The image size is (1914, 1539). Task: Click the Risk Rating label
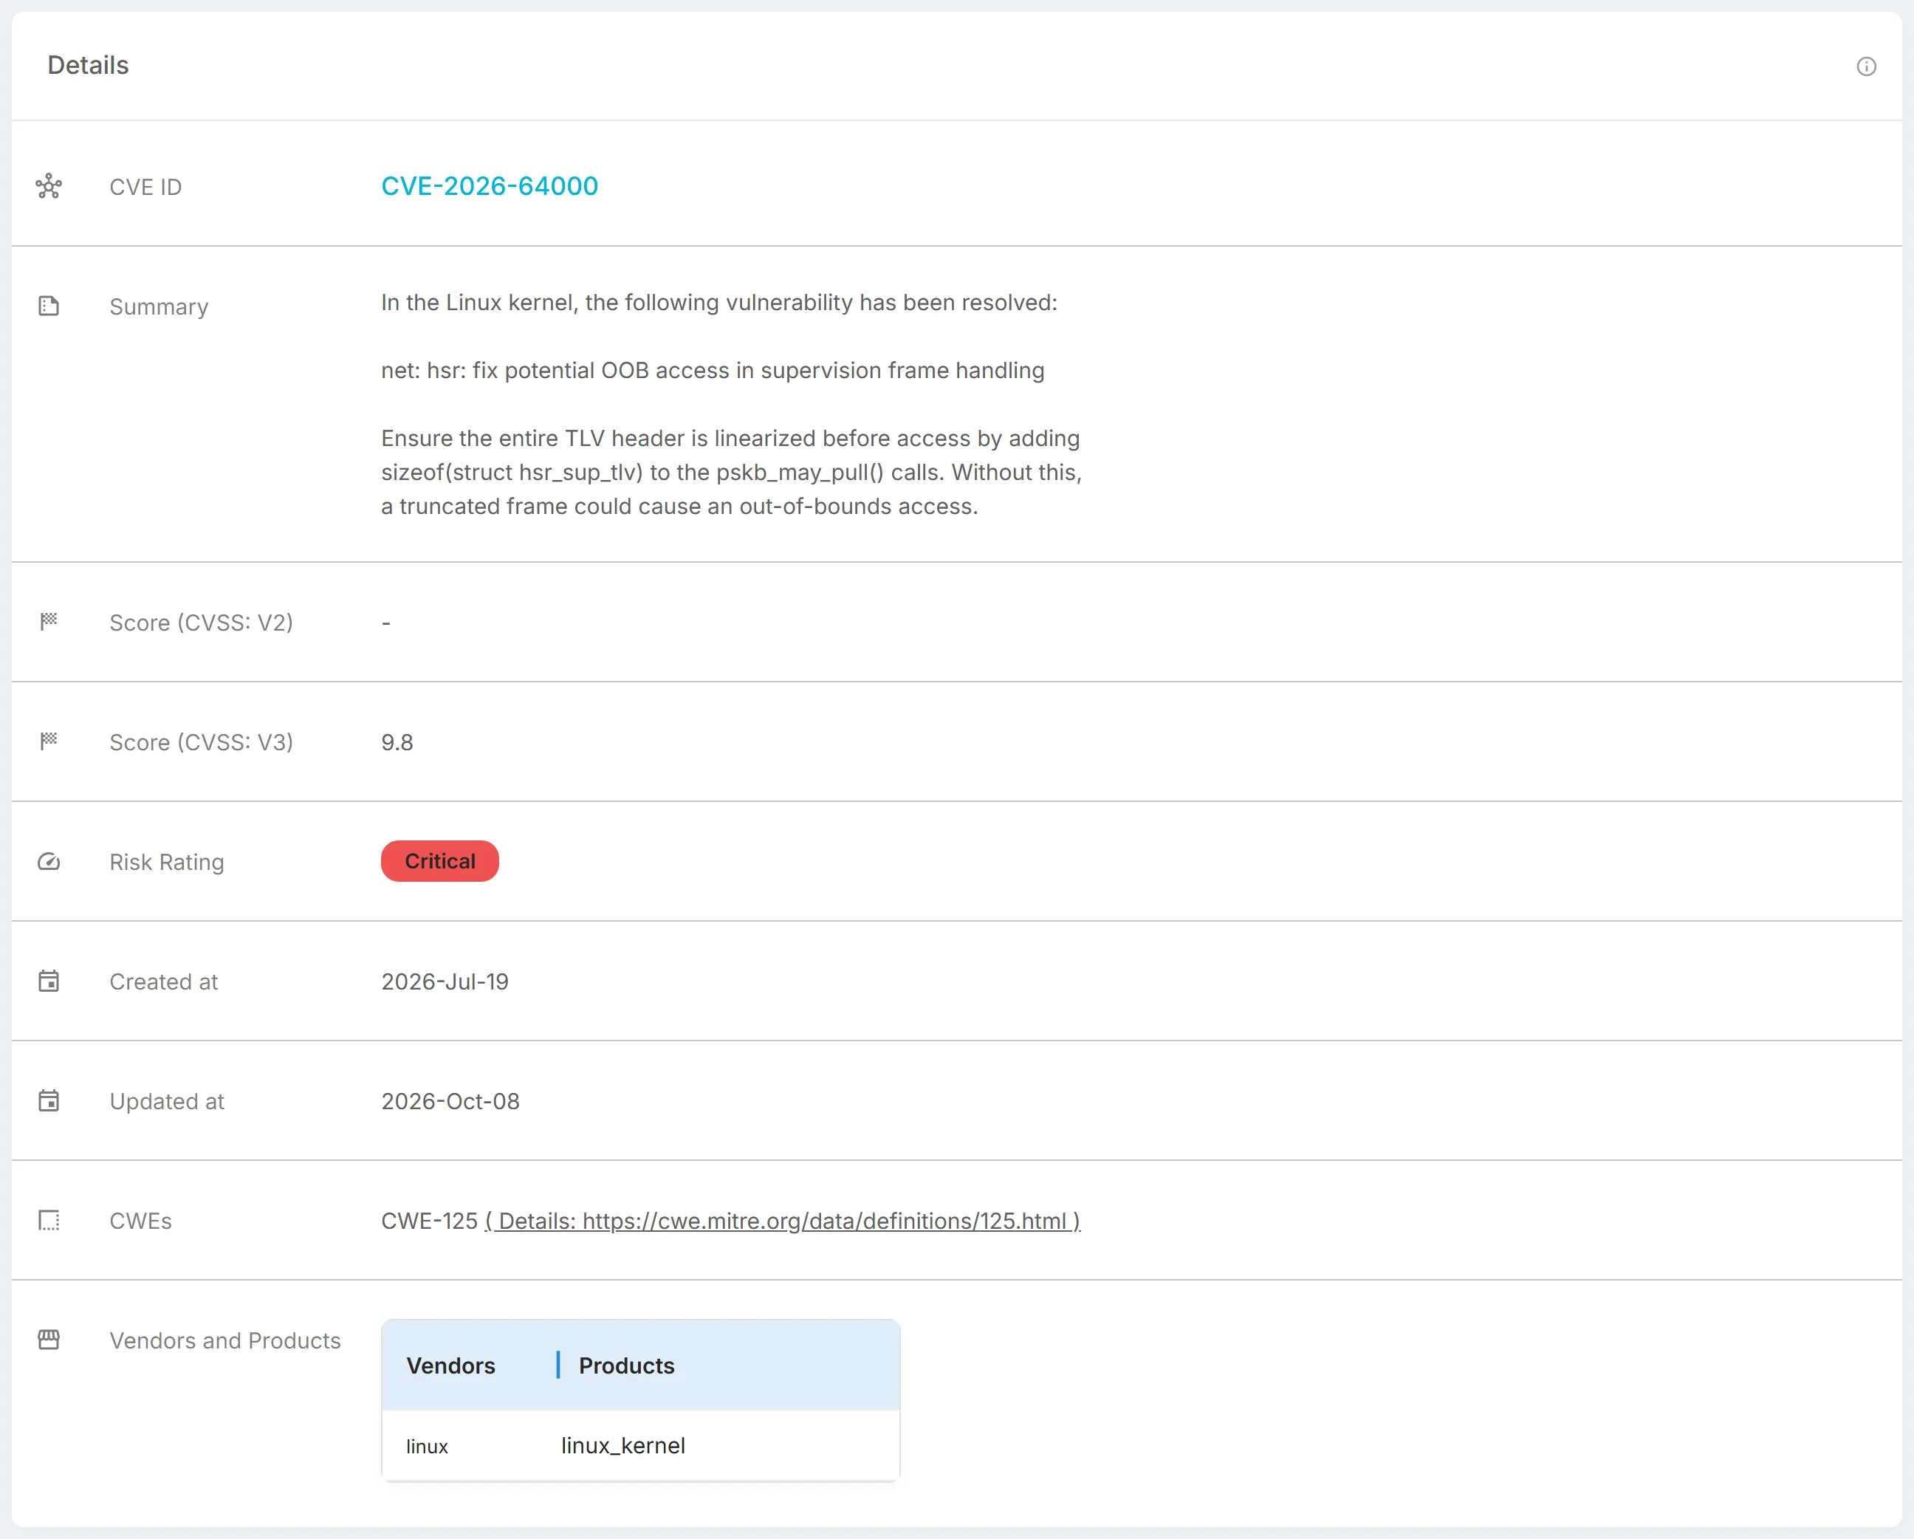(x=167, y=863)
